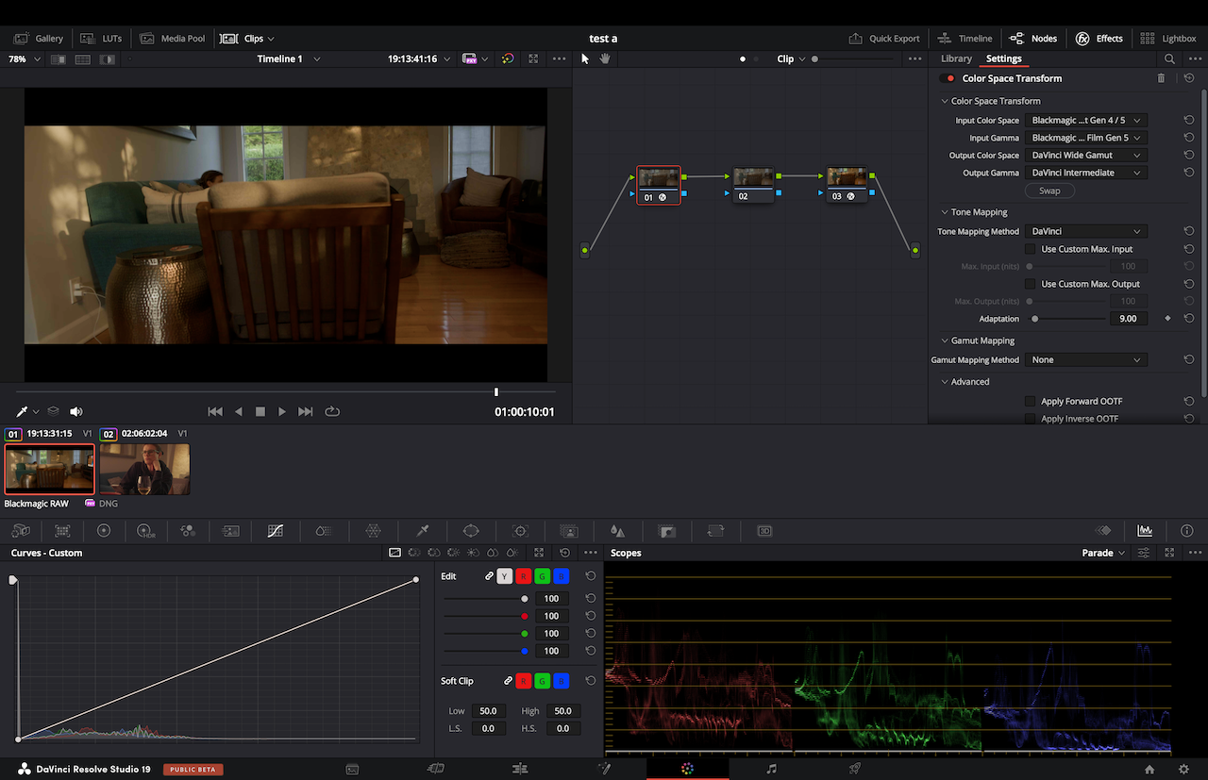
Task: Open the Input Color Space dropdown
Action: [x=1085, y=121]
